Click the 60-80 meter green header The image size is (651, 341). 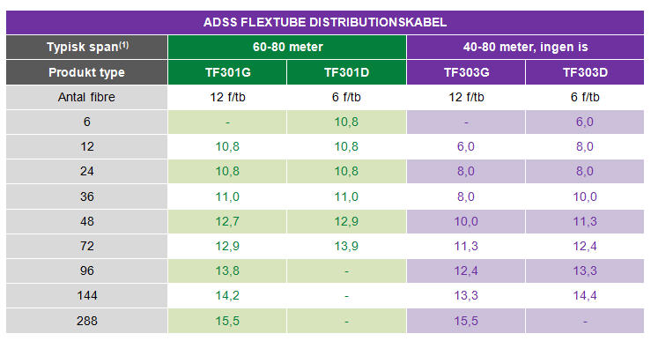point(287,47)
